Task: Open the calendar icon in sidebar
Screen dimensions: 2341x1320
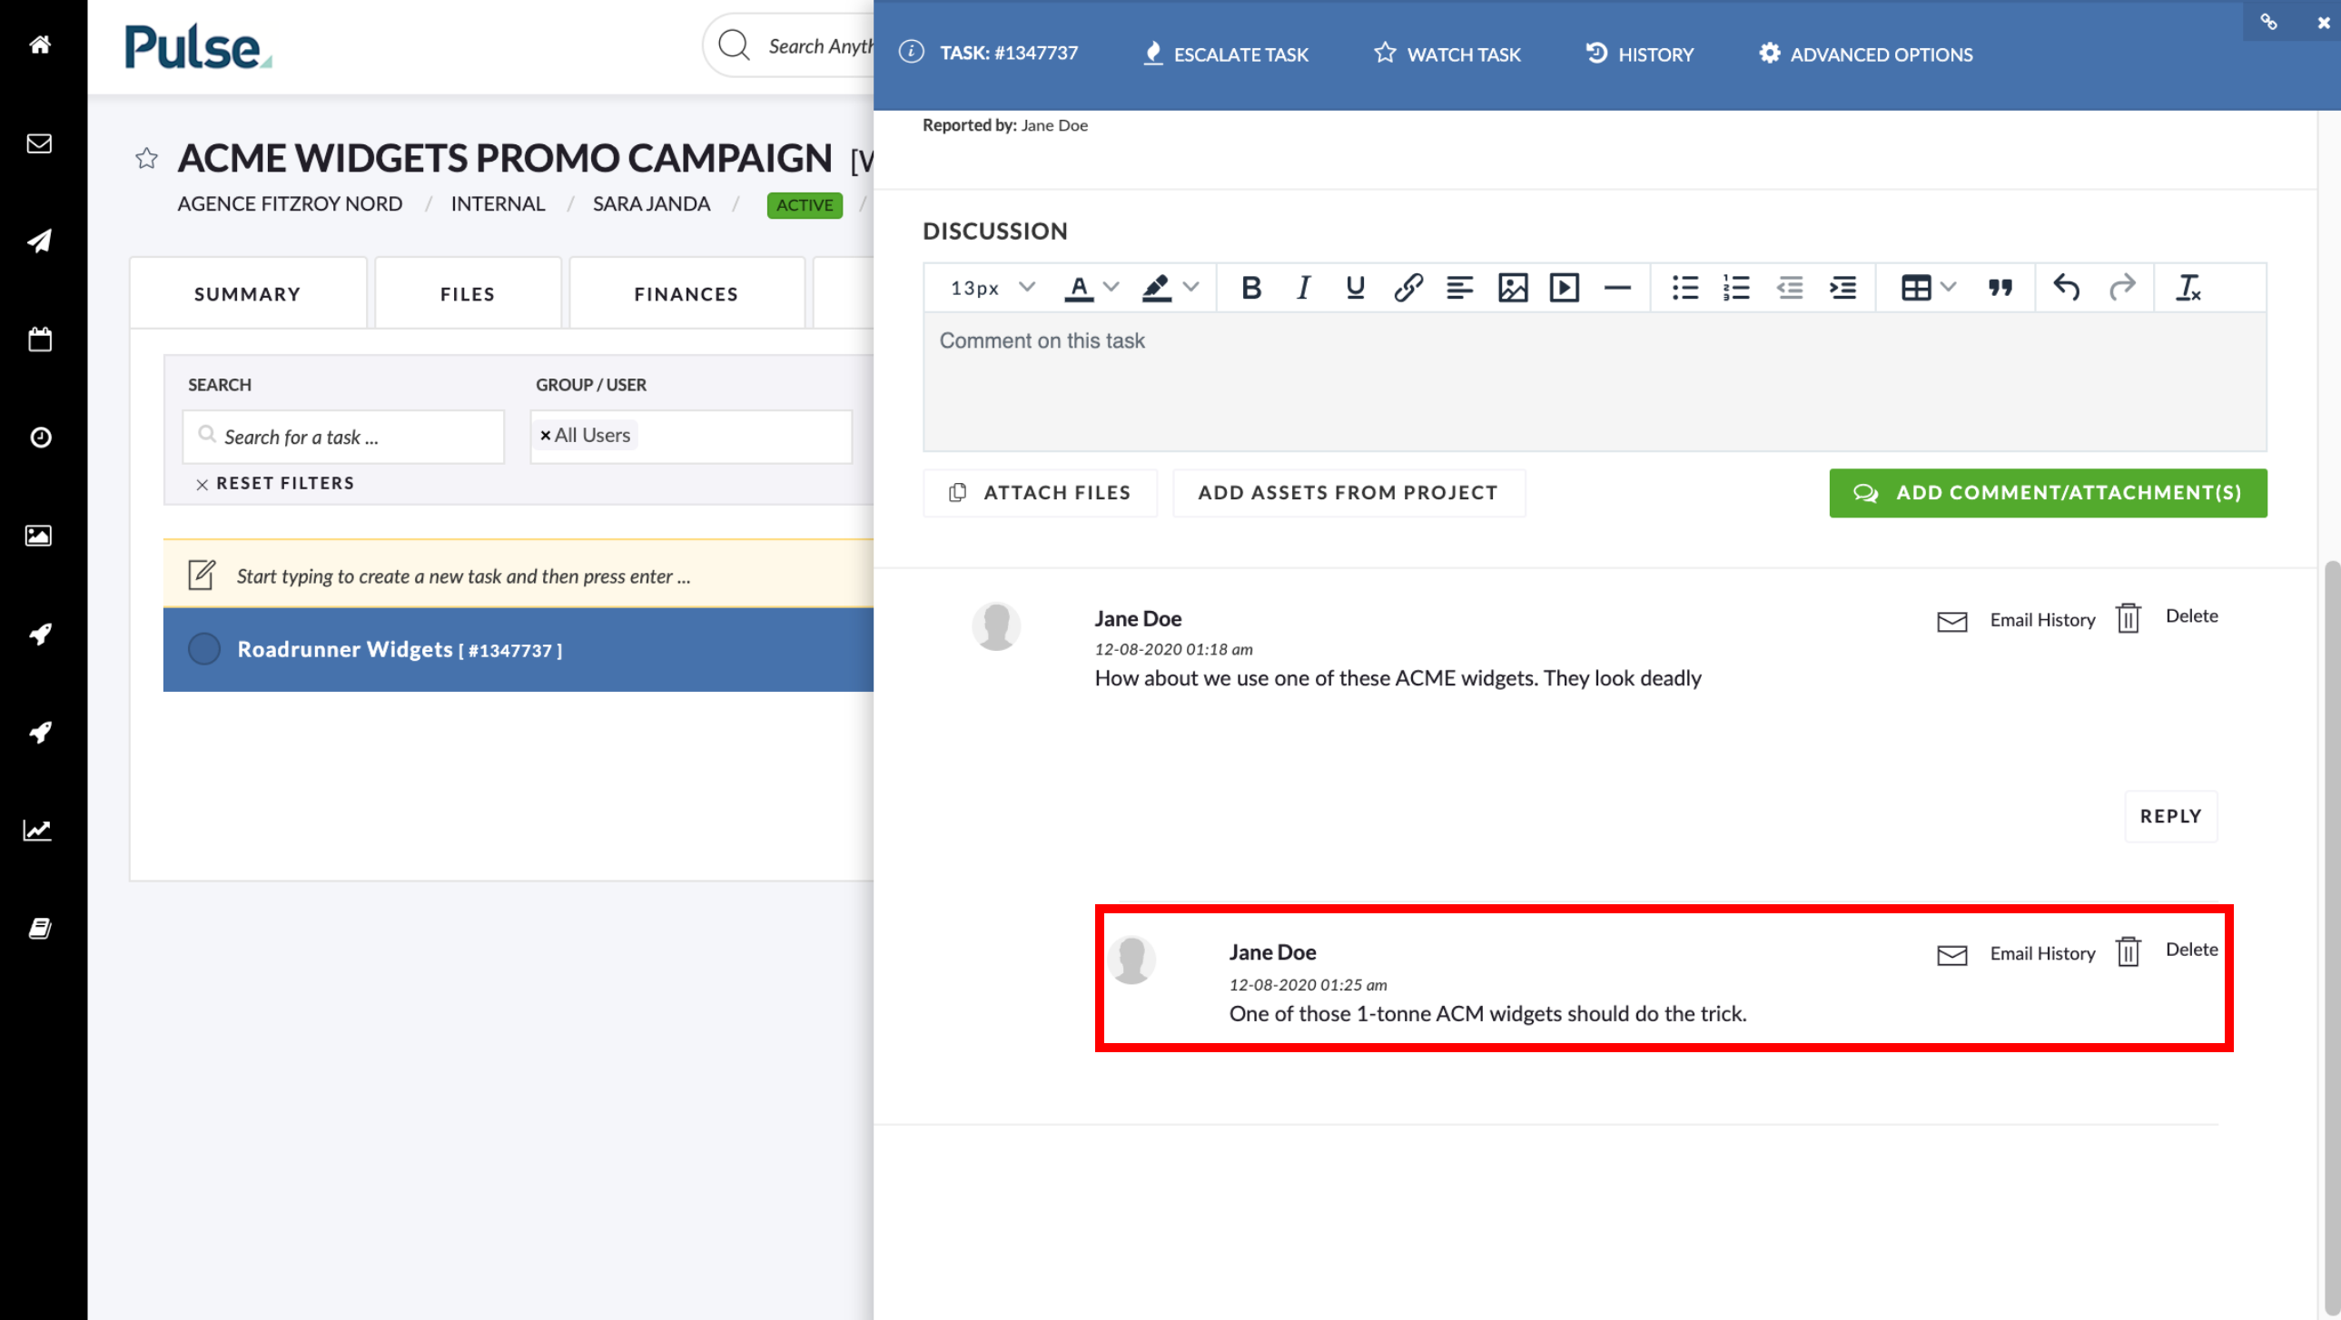Action: (40, 340)
